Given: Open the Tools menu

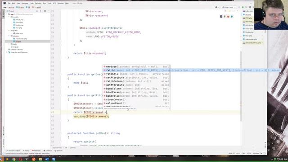Looking at the screenshot, I should pyautogui.click(x=49, y=3).
